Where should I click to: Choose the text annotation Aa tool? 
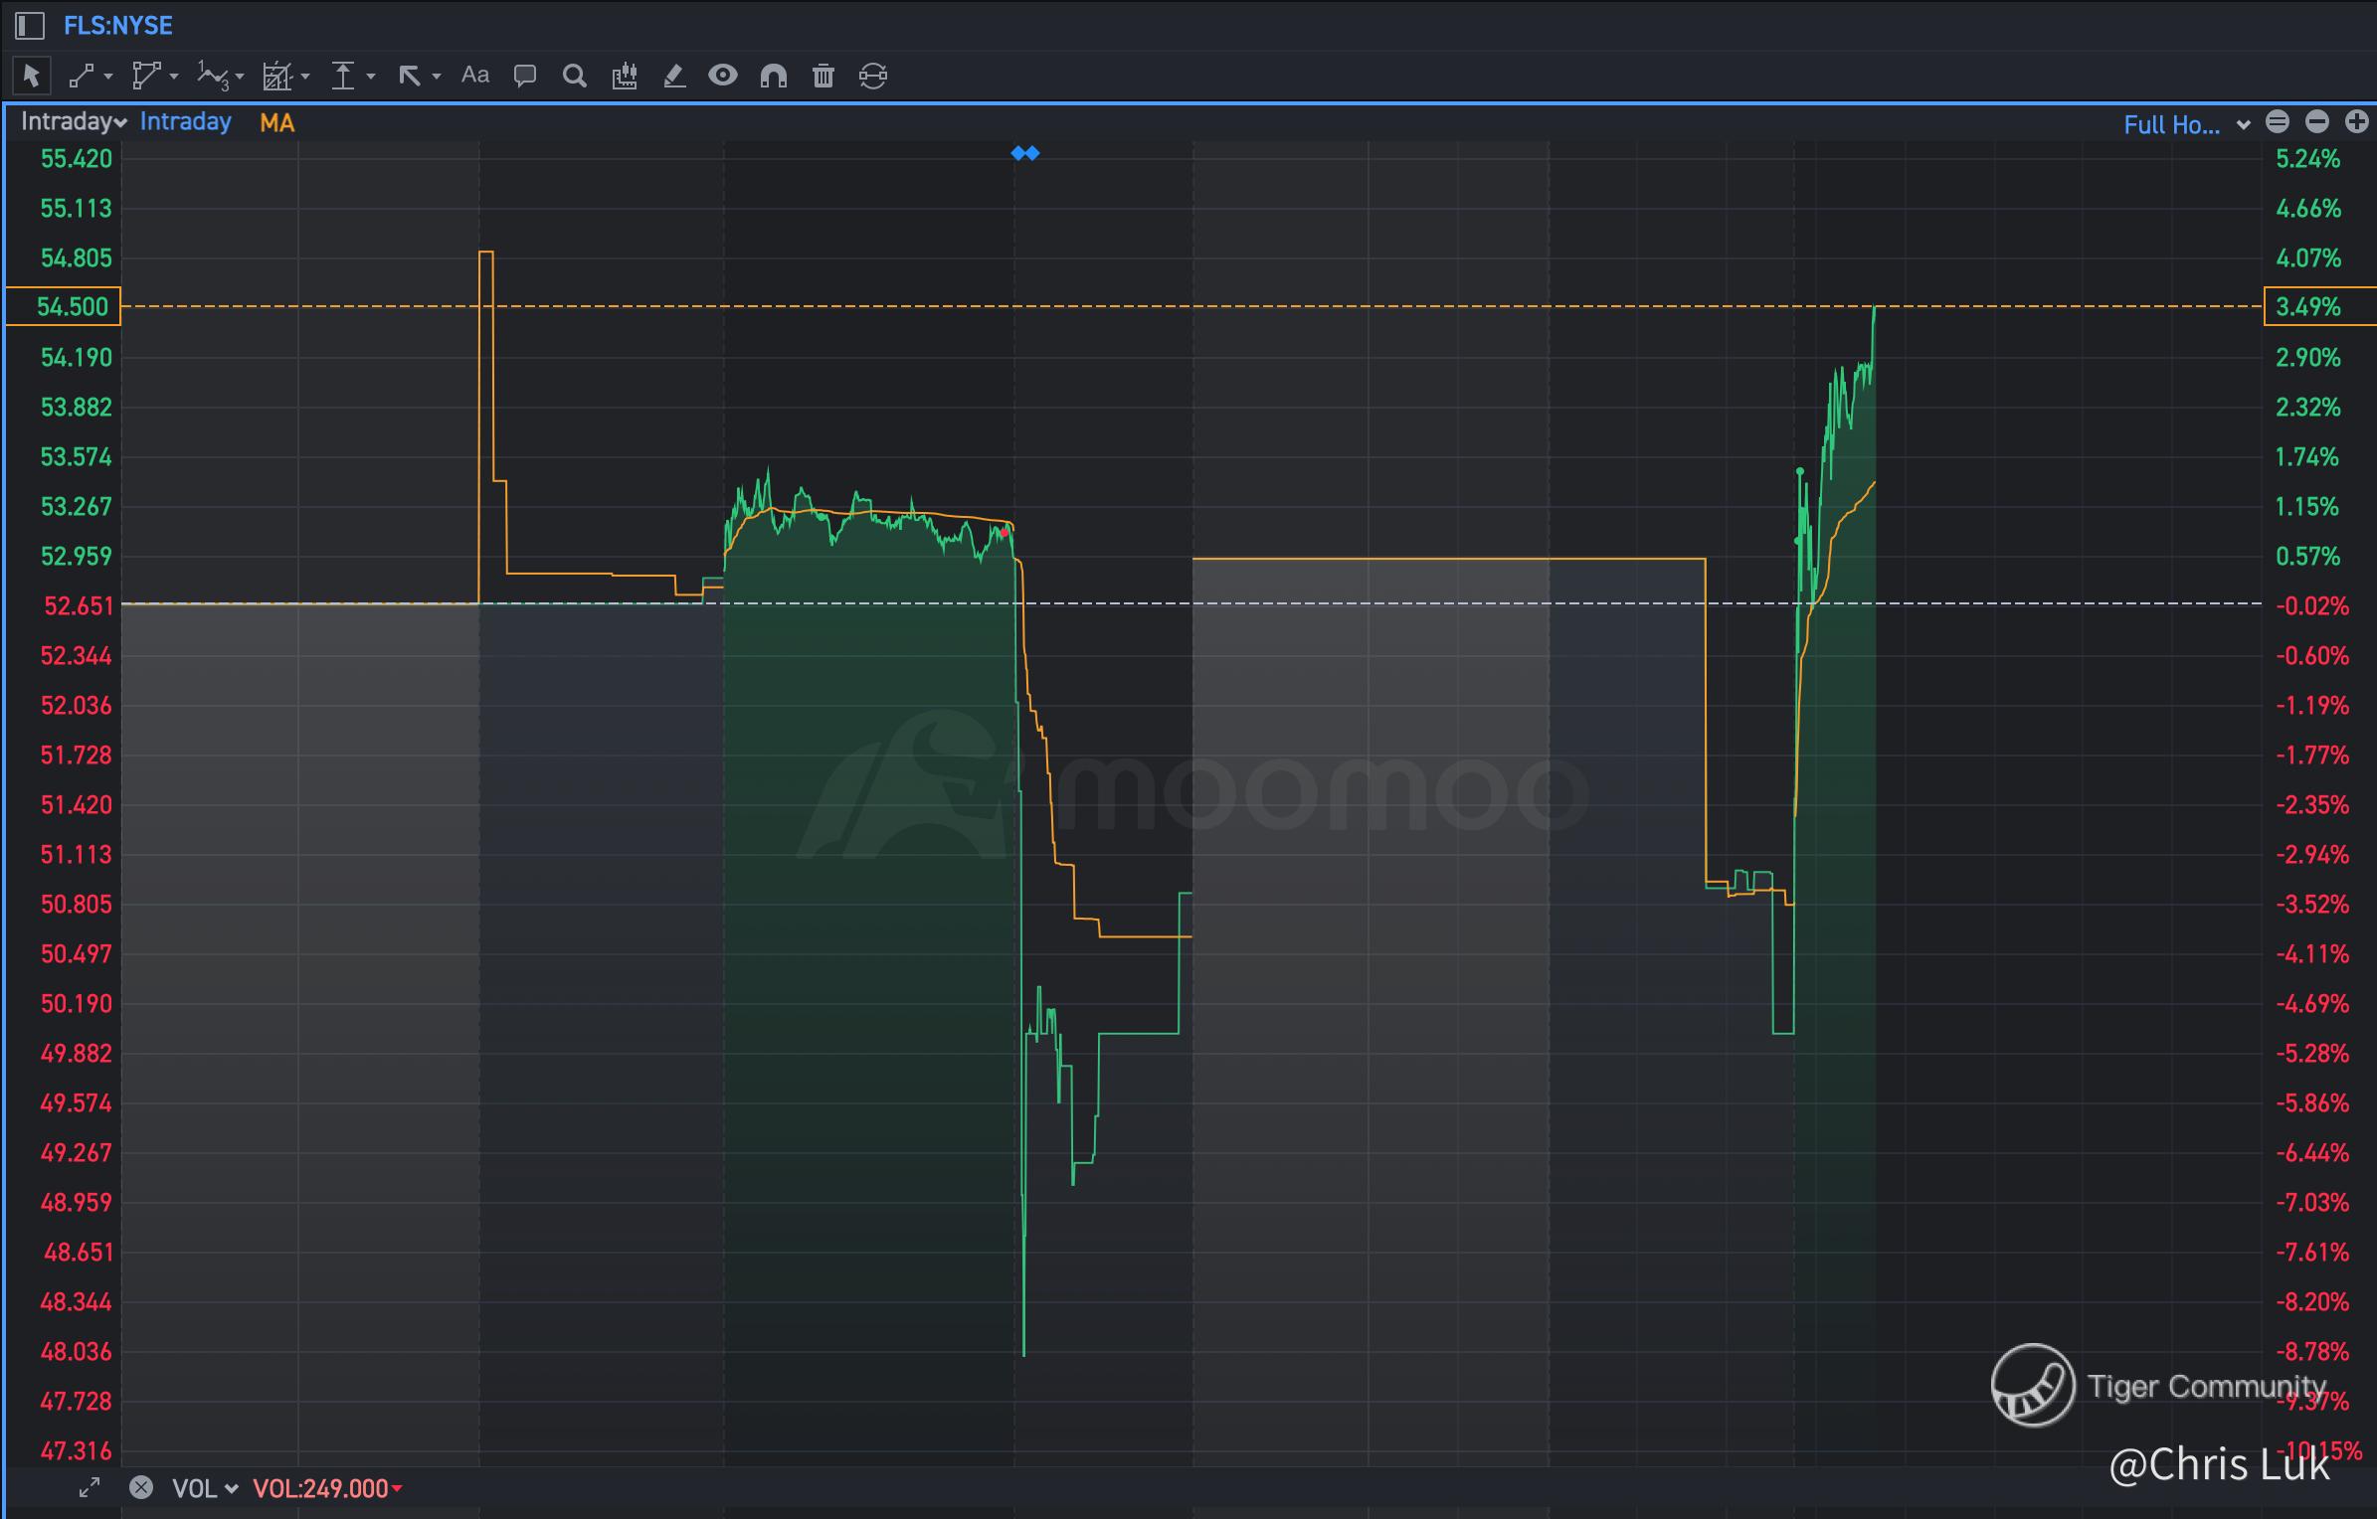pos(475,76)
